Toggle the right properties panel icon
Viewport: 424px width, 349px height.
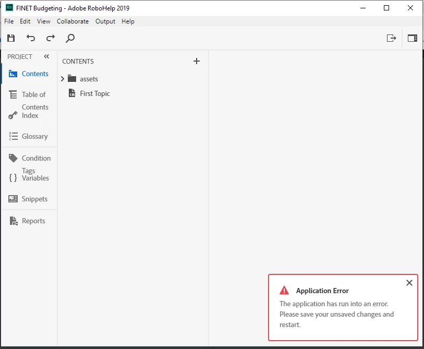coord(413,38)
